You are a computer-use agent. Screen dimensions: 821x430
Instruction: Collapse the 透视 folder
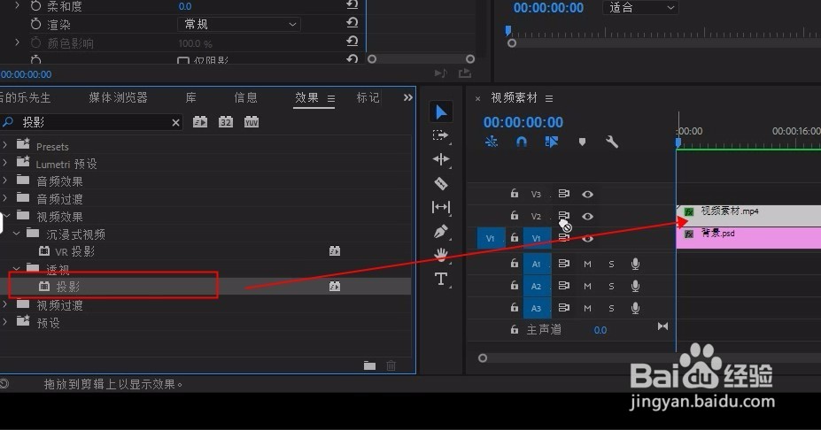point(17,269)
